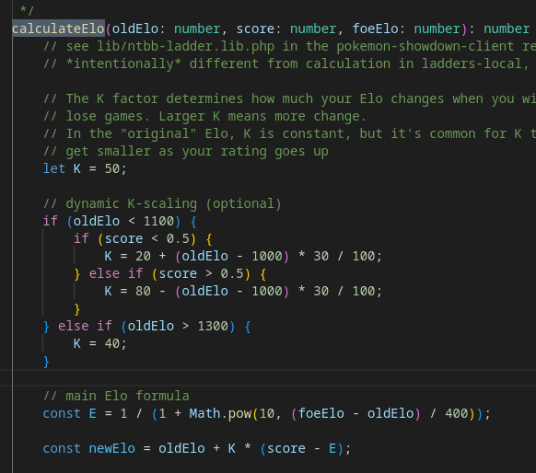Click the 'else if (oldElo > 1300)' line
Viewport: 536px width, 473px height.
point(147,326)
